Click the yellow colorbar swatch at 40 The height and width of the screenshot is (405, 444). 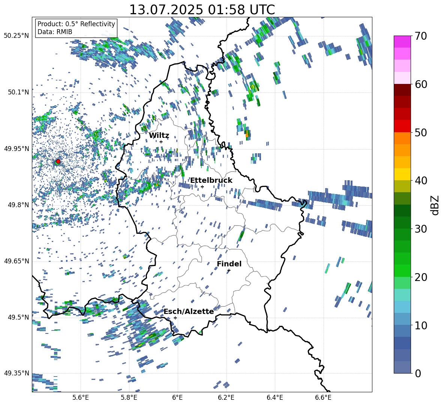click(x=402, y=174)
